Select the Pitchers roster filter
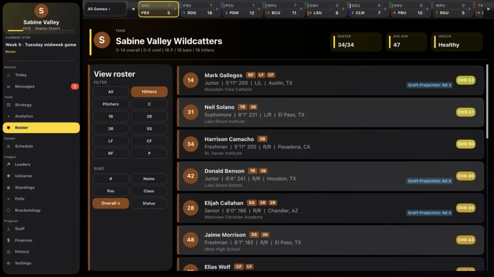The image size is (494, 277). click(111, 104)
